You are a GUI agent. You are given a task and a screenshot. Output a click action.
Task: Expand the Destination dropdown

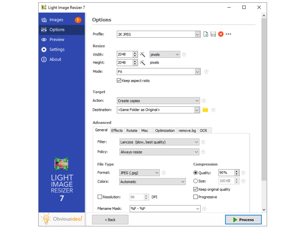[197, 110]
